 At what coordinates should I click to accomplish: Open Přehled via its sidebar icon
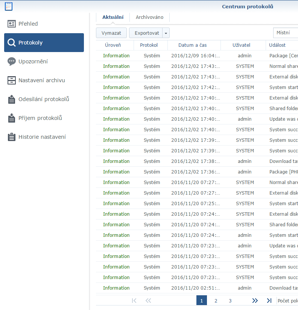tap(12, 24)
